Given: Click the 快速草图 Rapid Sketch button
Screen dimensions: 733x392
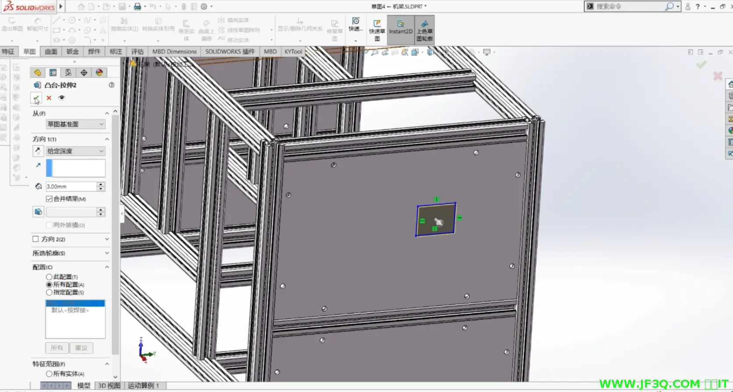Looking at the screenshot, I should pyautogui.click(x=377, y=30).
